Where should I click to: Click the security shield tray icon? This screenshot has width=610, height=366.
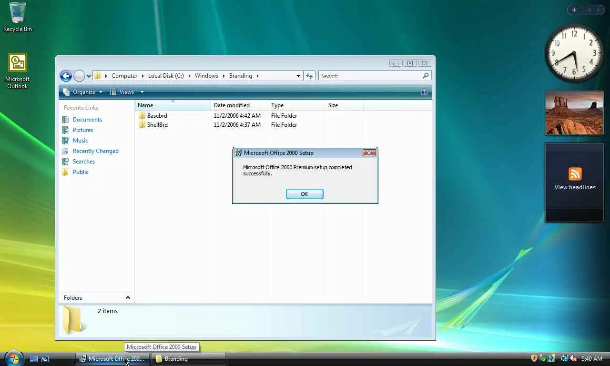pos(534,358)
